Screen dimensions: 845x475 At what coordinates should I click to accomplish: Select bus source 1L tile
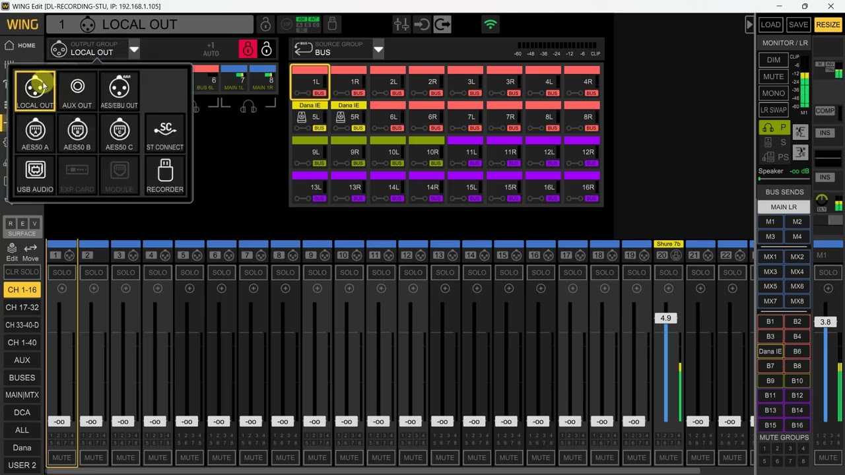310,82
